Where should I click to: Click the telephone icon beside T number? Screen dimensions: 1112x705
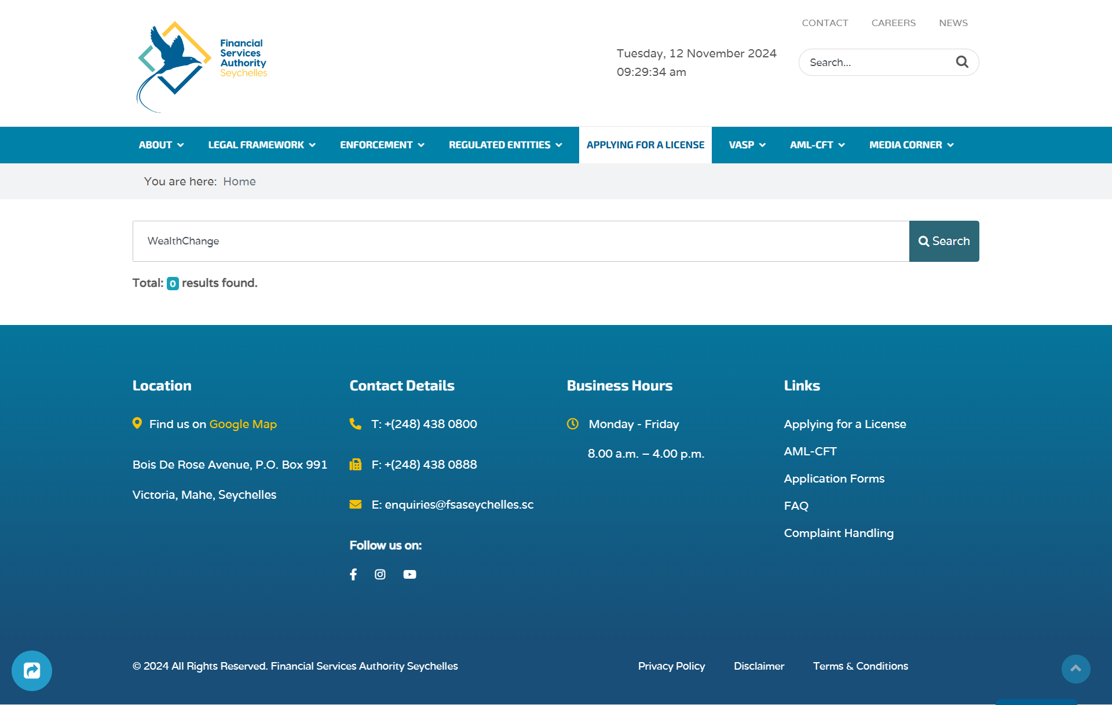click(x=355, y=423)
